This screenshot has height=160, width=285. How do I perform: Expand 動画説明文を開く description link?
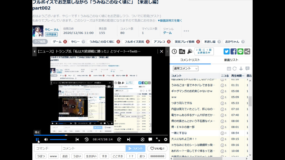tap(170, 20)
